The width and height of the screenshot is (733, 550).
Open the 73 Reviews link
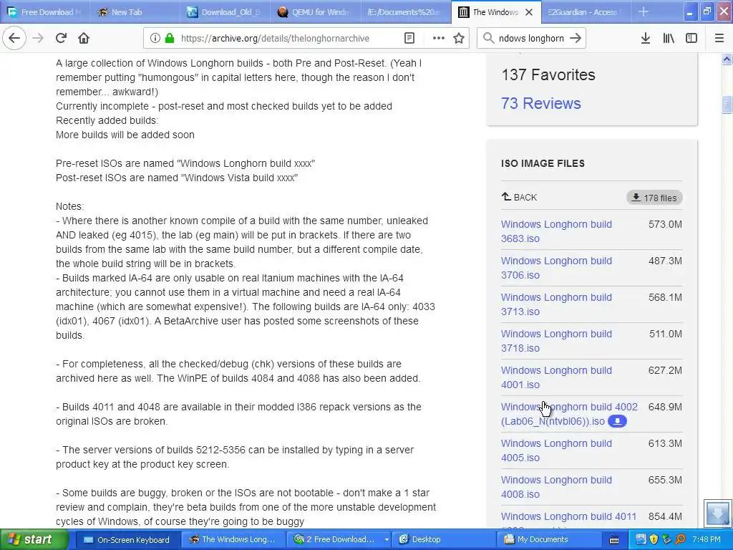(541, 103)
